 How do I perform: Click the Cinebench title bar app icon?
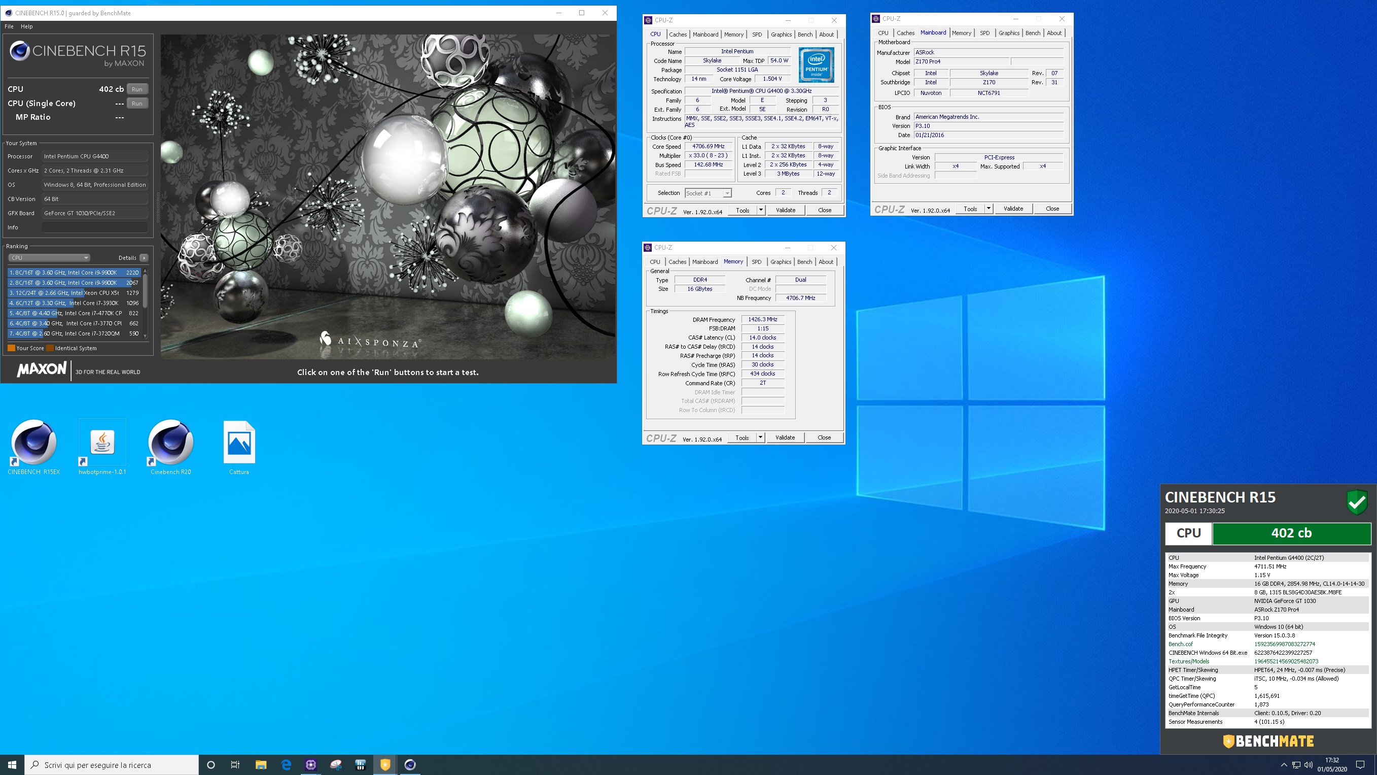tap(8, 13)
